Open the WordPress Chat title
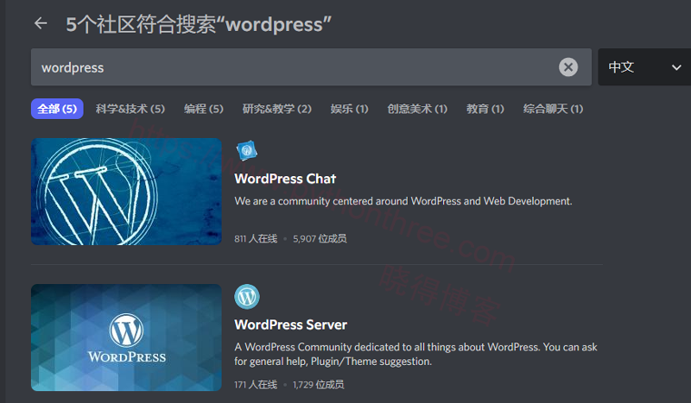691x403 pixels. 285,179
